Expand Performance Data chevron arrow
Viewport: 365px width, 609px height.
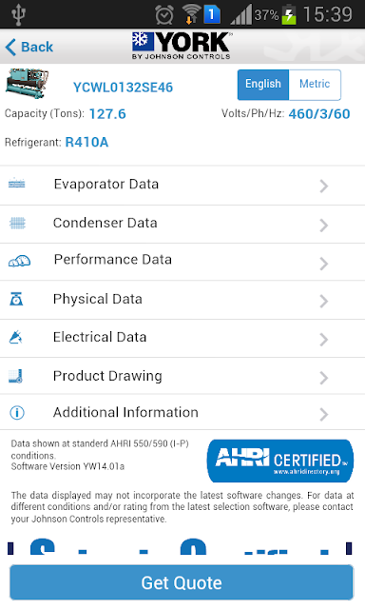[x=324, y=264]
